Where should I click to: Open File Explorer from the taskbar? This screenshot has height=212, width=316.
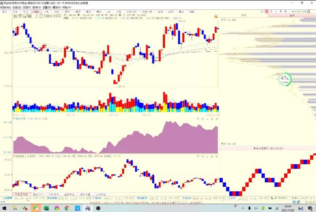tap(15, 208)
